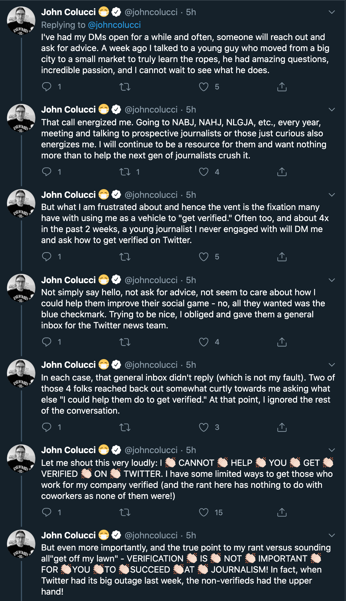This screenshot has width=346, height=601.
Task: Retweet the 'That call energized me' tweet
Action: (125, 172)
